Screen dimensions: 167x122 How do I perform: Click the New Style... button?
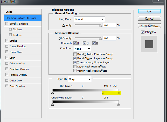tap(149, 26)
